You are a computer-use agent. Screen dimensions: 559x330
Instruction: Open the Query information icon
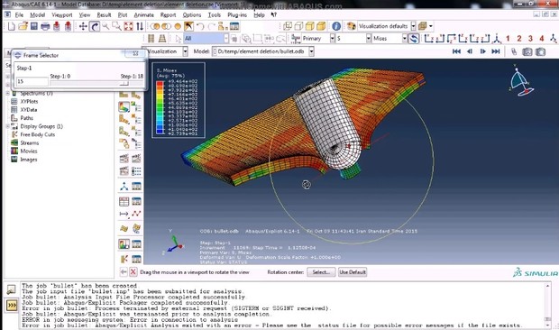point(336,26)
